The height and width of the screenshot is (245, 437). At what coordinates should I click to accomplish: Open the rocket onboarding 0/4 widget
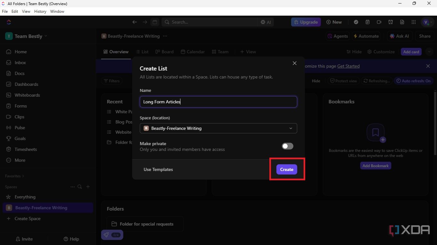pyautogui.click(x=112, y=235)
